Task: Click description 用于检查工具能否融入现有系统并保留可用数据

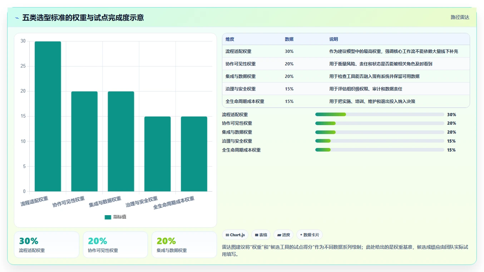Action: coord(374,76)
